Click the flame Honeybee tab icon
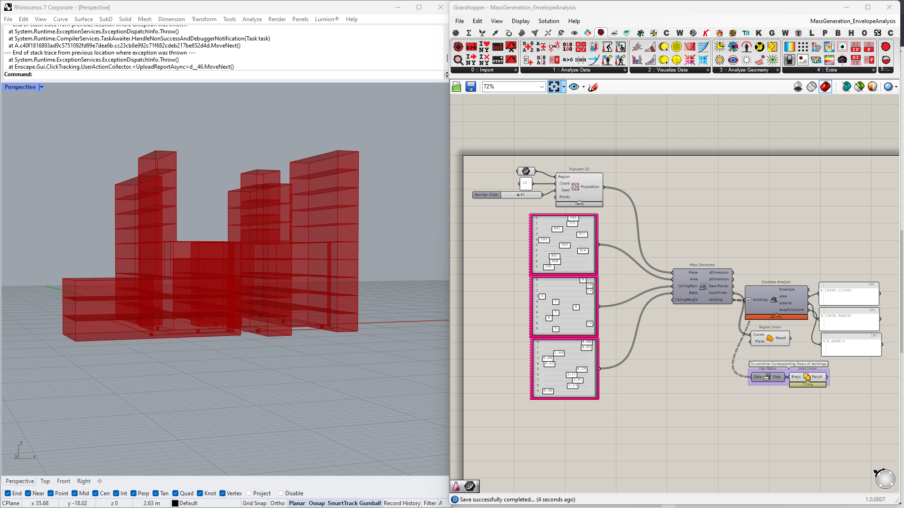 coord(719,33)
